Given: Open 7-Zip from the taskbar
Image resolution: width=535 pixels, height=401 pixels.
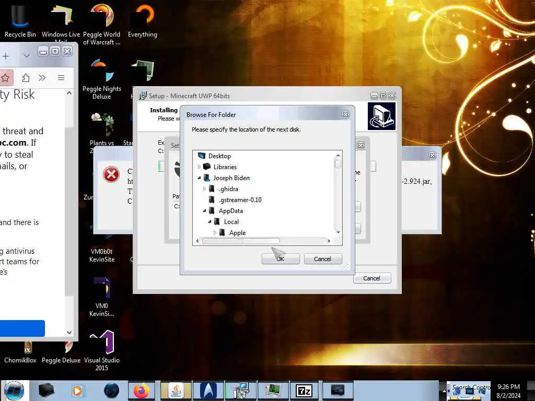Looking at the screenshot, I should pos(304,391).
